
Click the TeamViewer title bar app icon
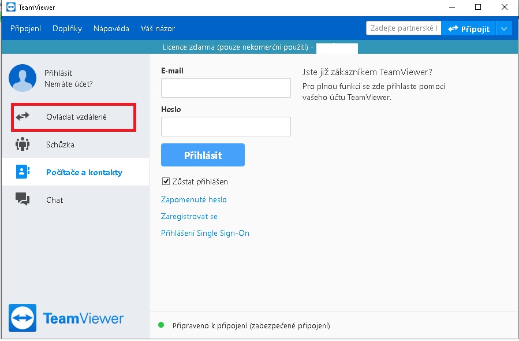11,7
